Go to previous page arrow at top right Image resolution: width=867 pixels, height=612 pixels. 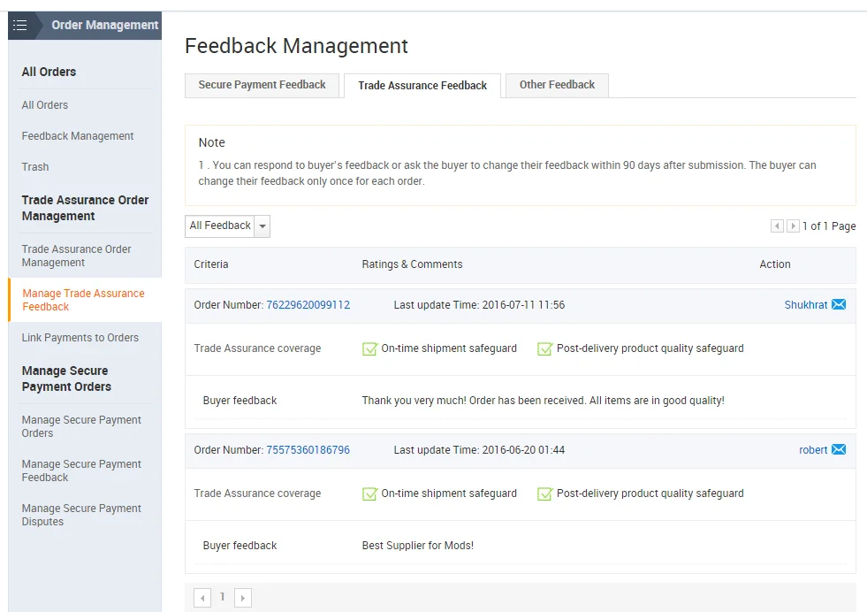777,226
